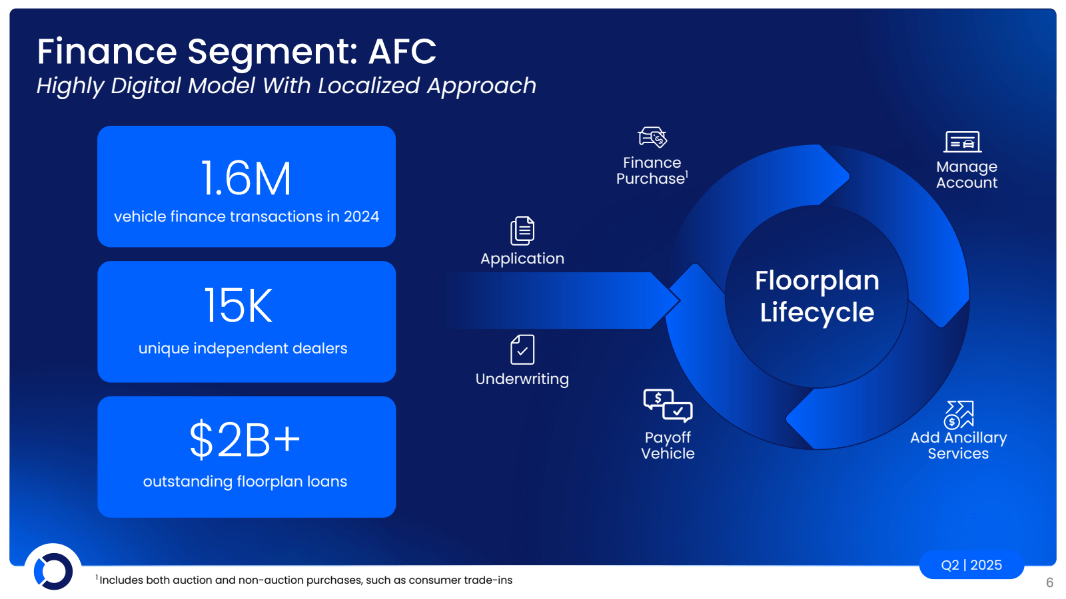Click the page number 6

click(1049, 582)
